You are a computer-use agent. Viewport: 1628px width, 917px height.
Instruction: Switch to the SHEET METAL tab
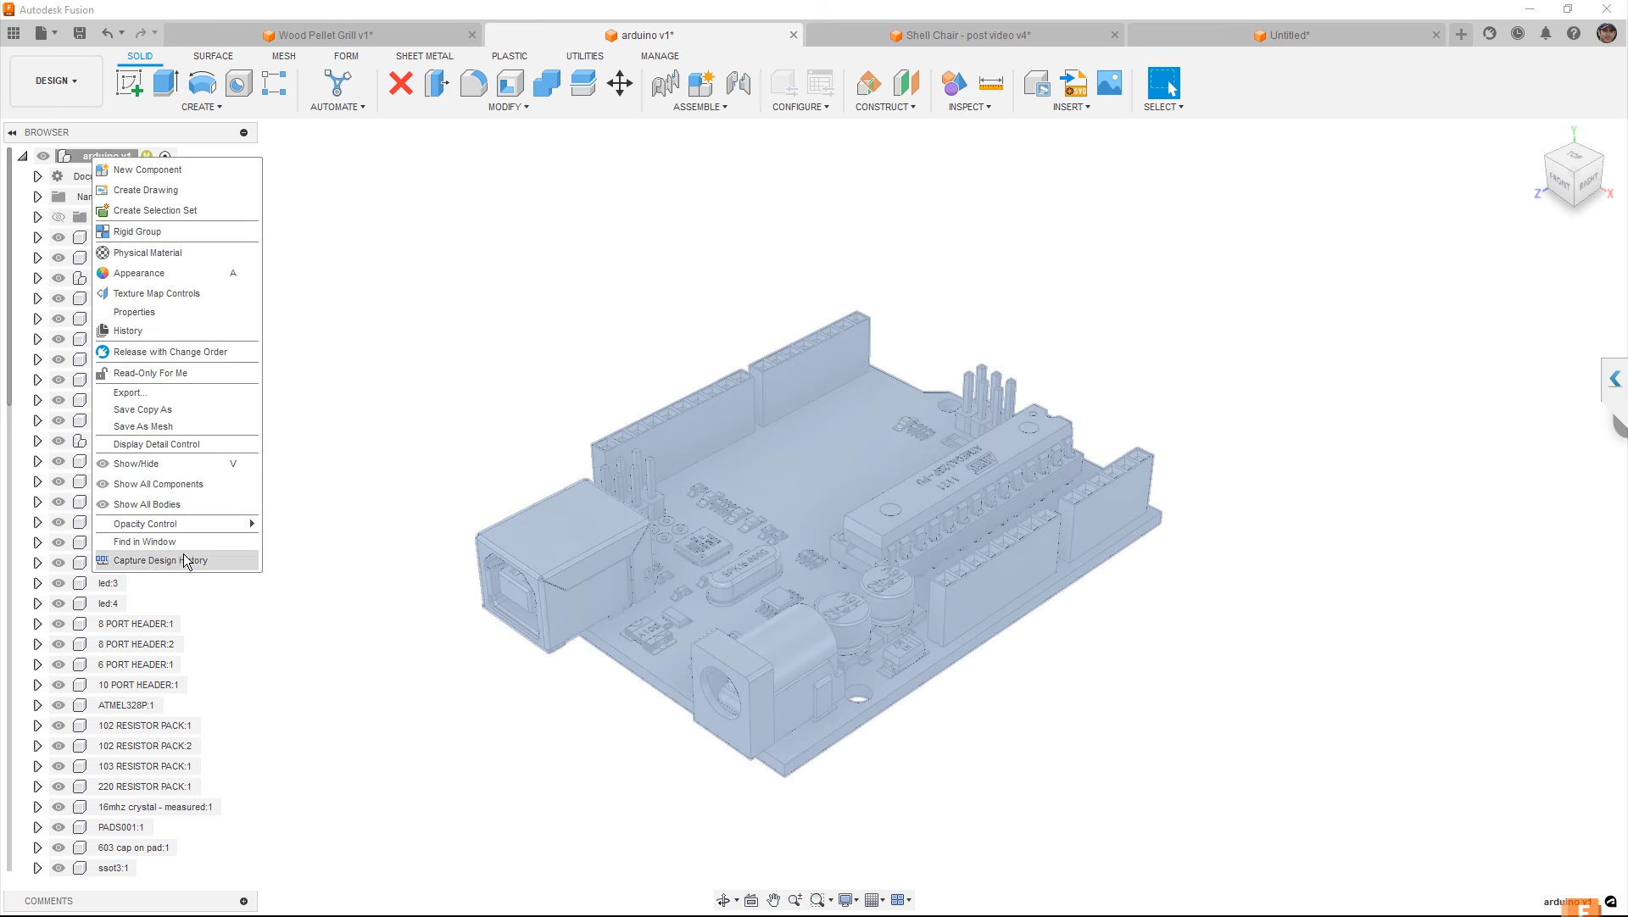[x=424, y=56]
